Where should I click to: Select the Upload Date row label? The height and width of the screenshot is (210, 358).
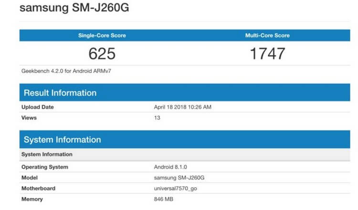pos(37,107)
